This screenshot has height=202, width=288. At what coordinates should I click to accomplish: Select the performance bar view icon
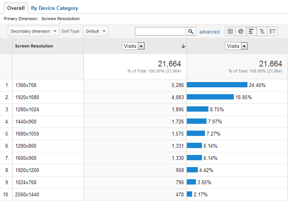pyautogui.click(x=251, y=31)
